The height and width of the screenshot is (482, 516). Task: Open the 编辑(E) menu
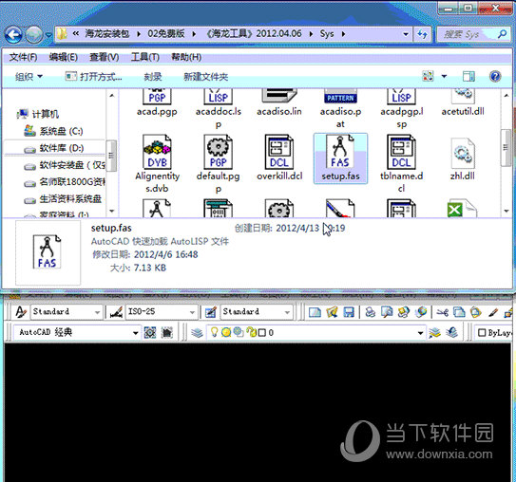point(63,57)
